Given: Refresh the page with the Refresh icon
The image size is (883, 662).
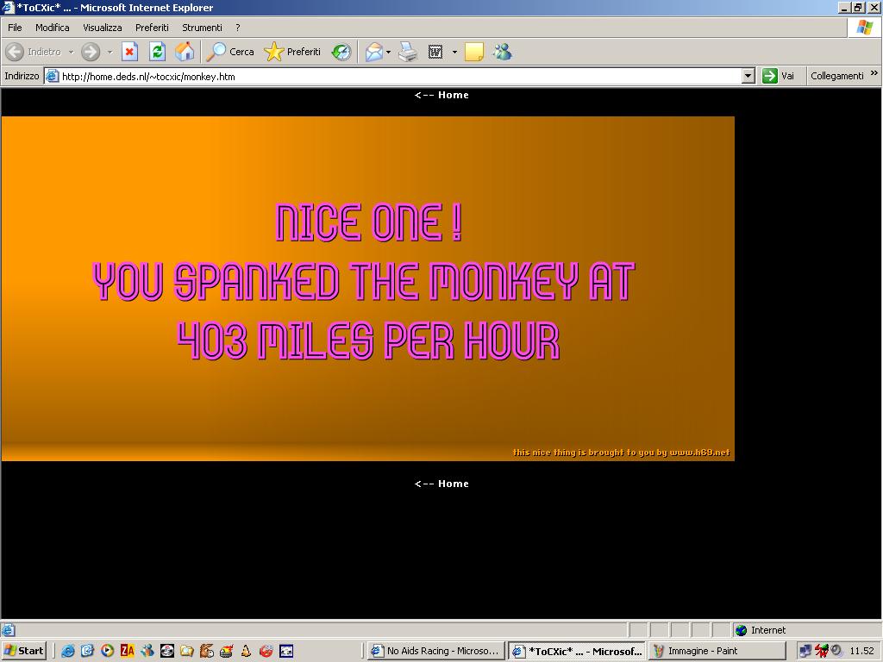Looking at the screenshot, I should (157, 52).
